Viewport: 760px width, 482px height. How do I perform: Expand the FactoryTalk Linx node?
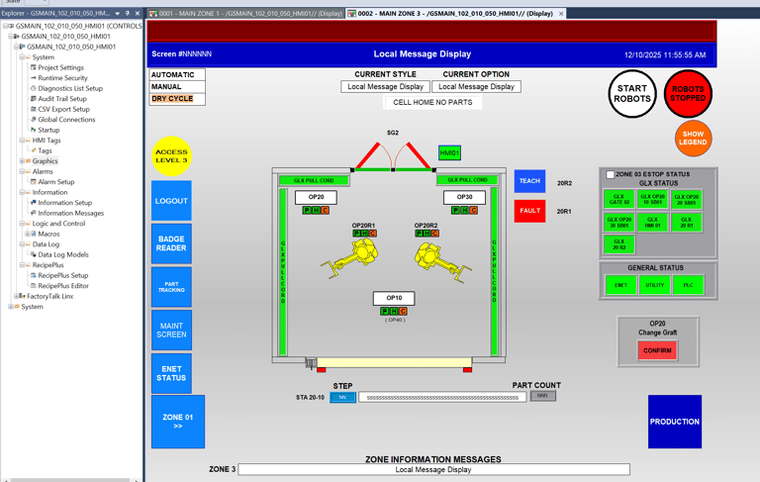[16, 296]
